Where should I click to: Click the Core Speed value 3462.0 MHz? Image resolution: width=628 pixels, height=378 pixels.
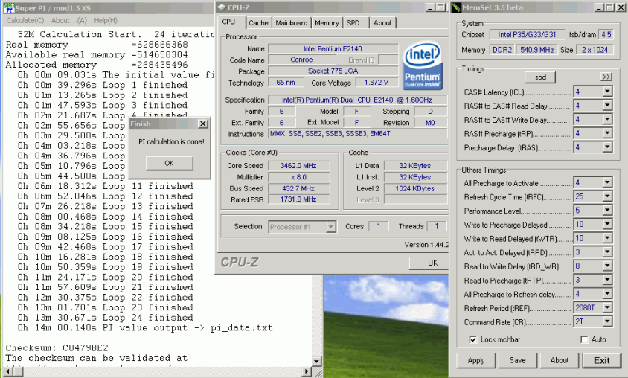(x=299, y=166)
